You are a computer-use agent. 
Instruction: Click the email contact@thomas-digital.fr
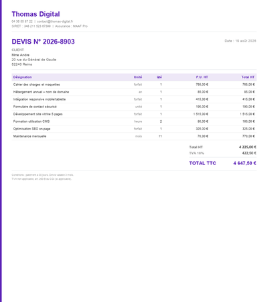click(x=55, y=21)
